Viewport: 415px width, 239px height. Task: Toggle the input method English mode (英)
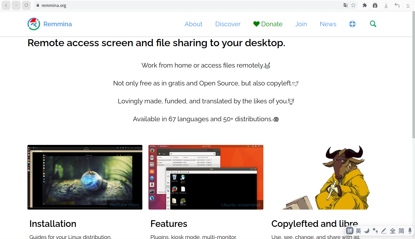tap(358, 231)
